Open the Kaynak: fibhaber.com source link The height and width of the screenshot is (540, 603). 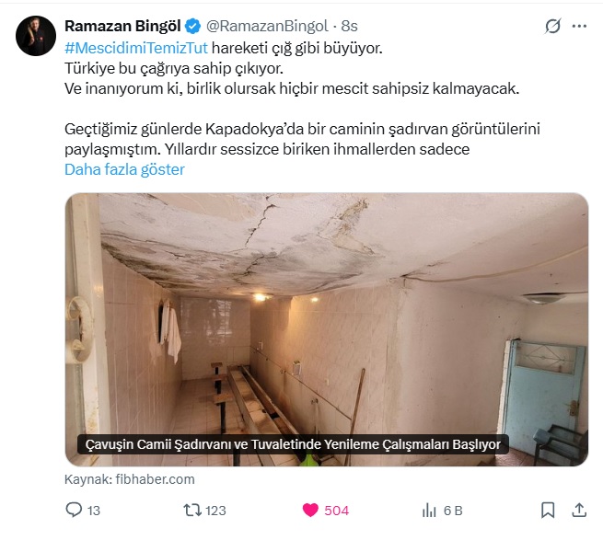click(130, 479)
